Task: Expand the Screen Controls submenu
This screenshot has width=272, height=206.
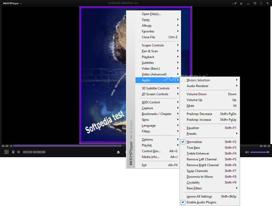Action: [x=157, y=45]
